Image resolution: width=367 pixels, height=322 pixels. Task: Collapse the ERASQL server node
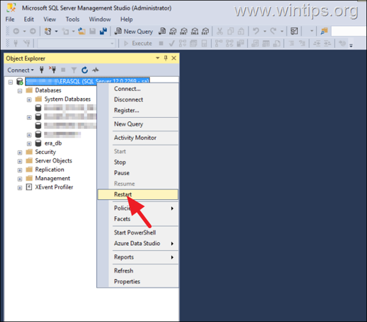point(11,82)
